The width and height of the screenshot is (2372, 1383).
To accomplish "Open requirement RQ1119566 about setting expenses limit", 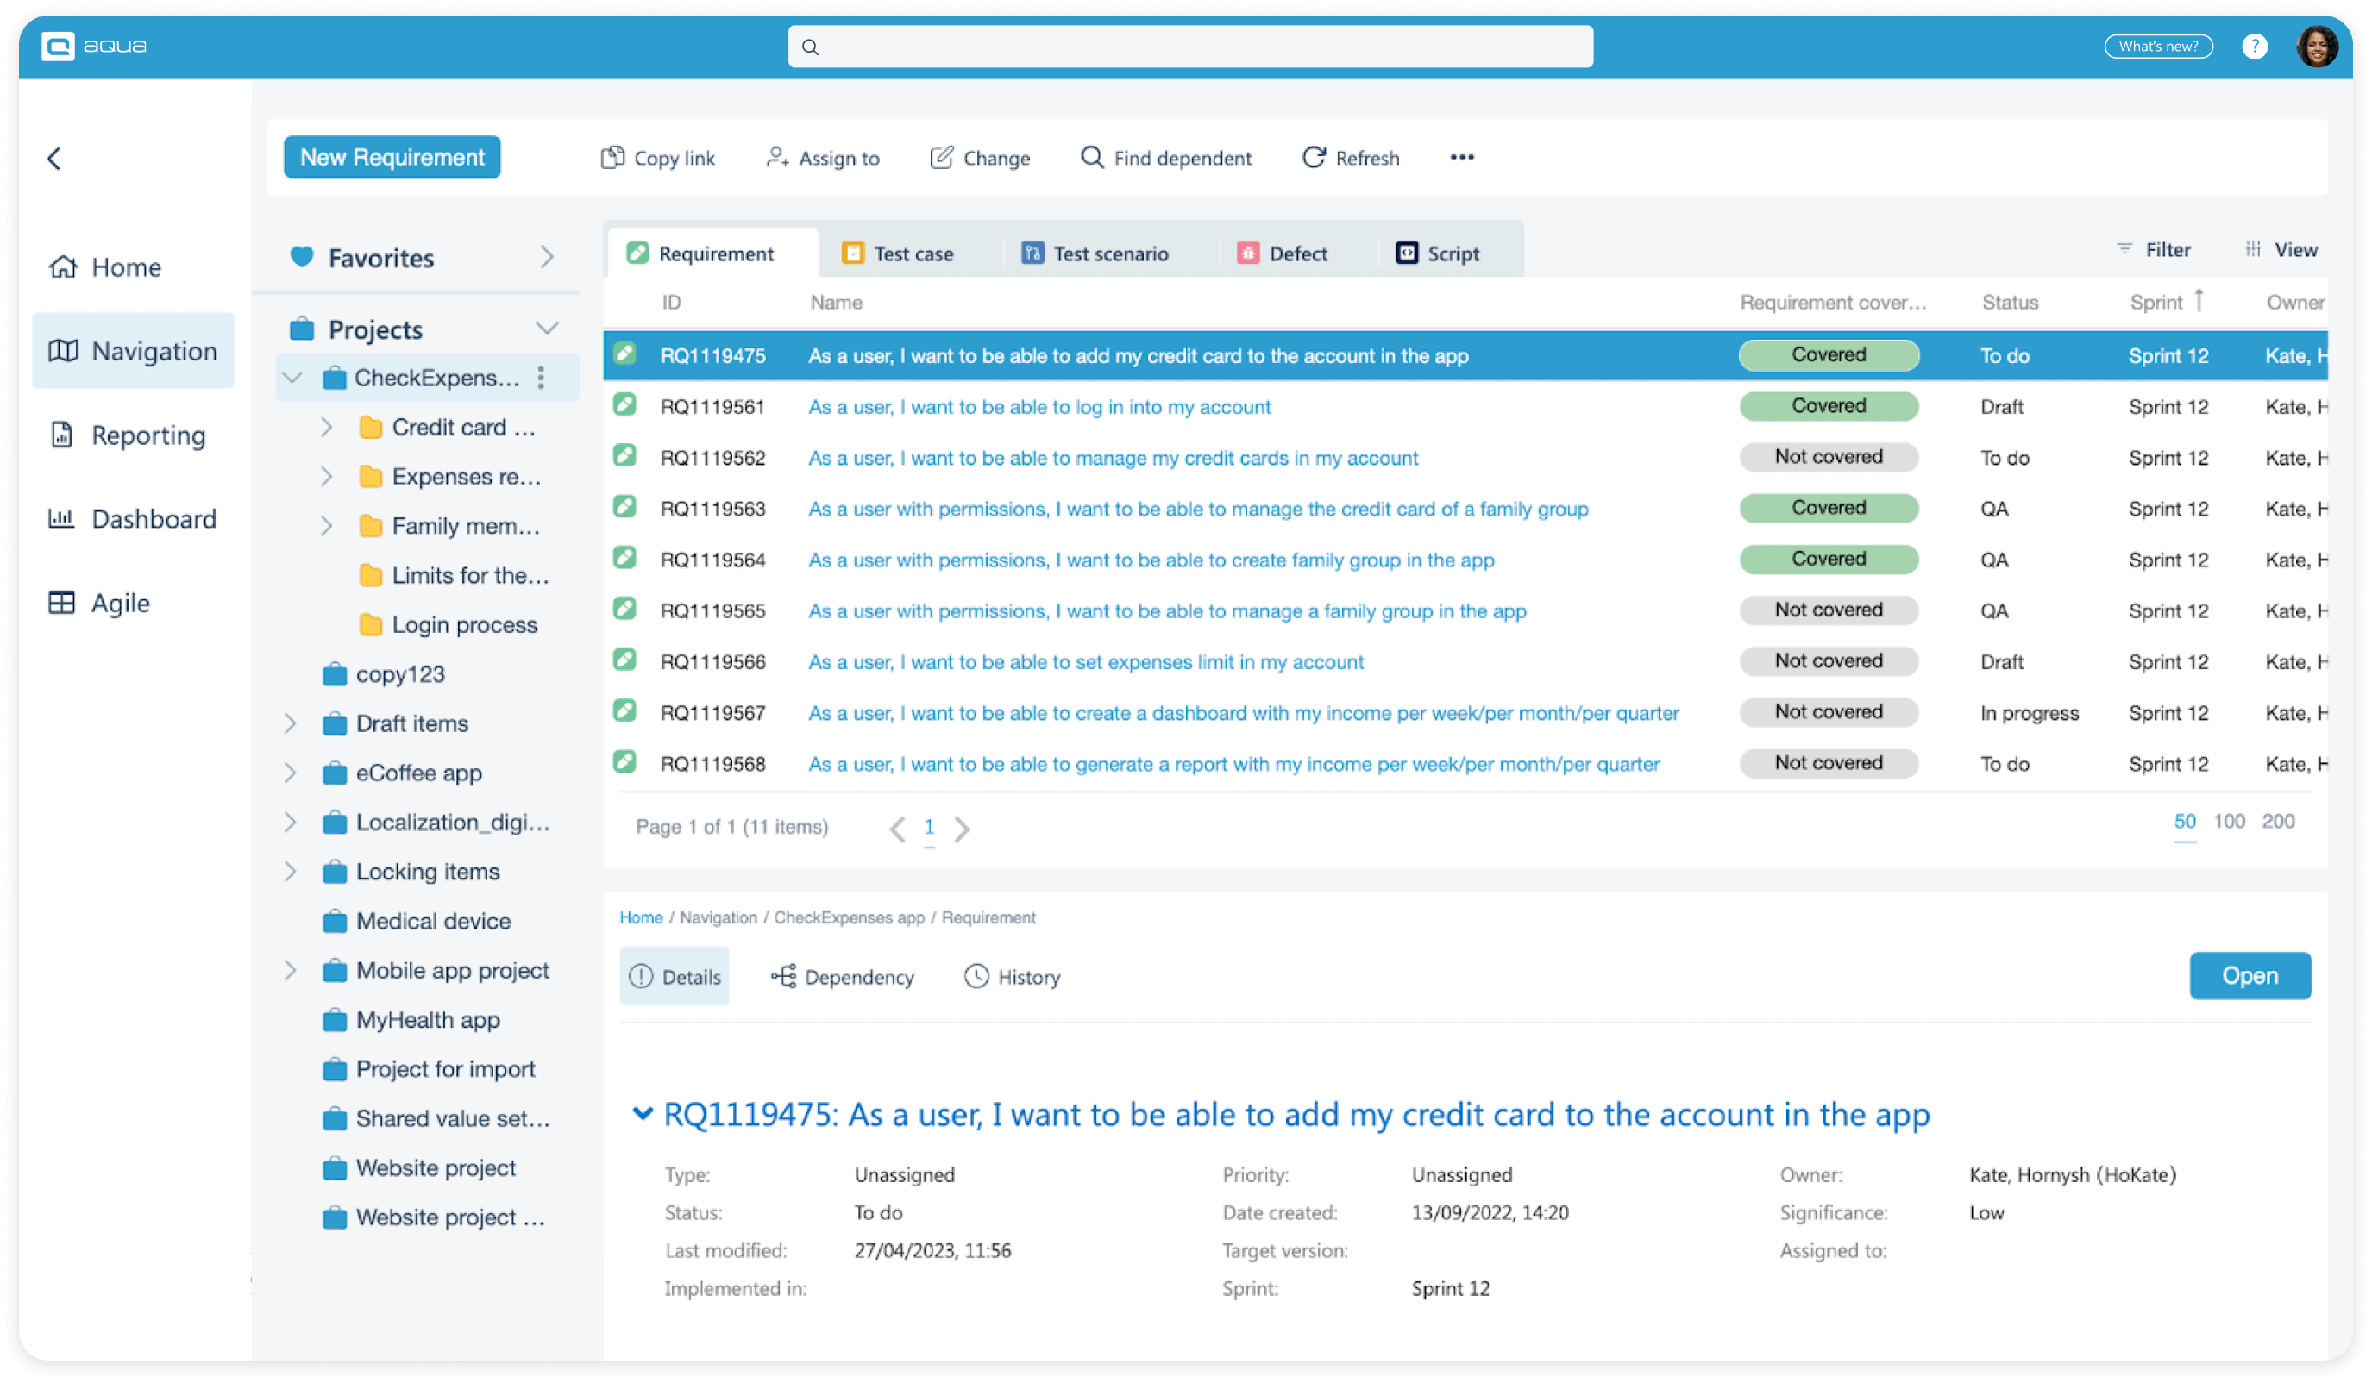I will click(x=1084, y=661).
